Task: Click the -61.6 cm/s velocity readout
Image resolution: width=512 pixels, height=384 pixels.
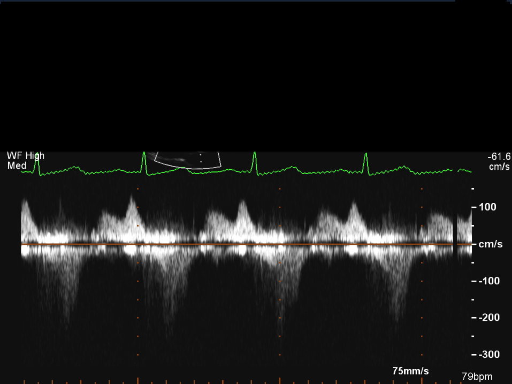Action: [x=499, y=162]
